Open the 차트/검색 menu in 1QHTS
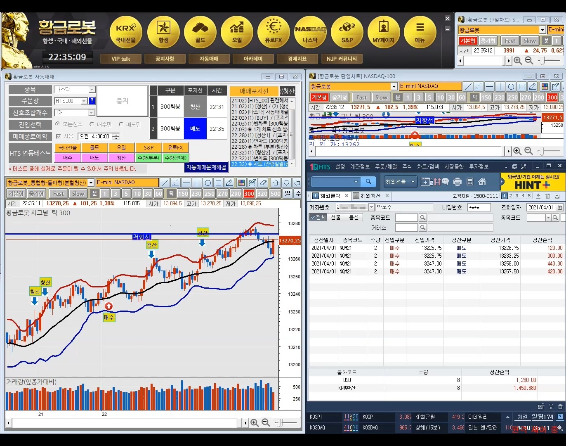The image size is (566, 446). click(428, 166)
